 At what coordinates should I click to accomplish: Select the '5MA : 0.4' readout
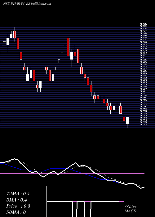coord(17,200)
